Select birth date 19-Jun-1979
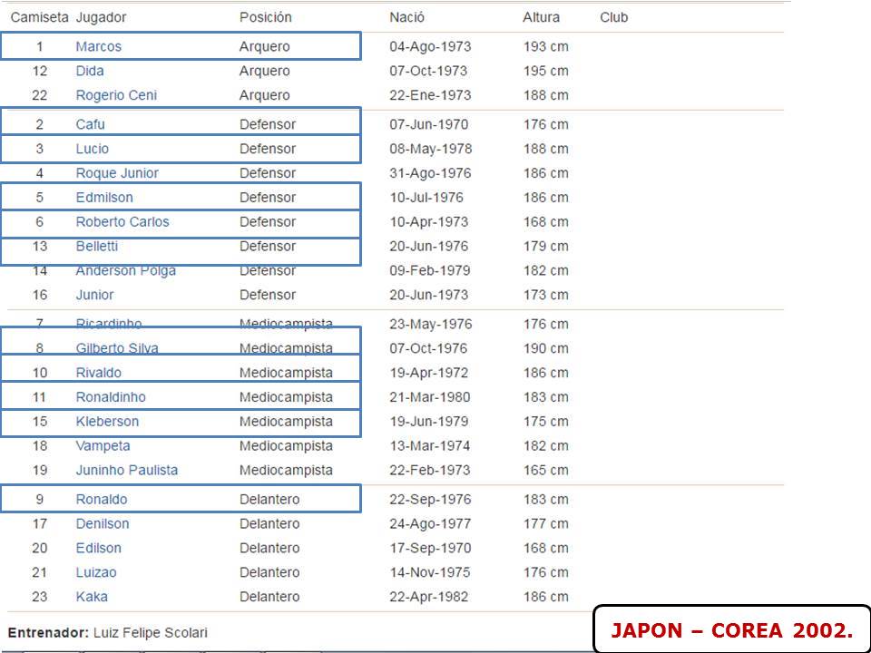 click(x=429, y=422)
